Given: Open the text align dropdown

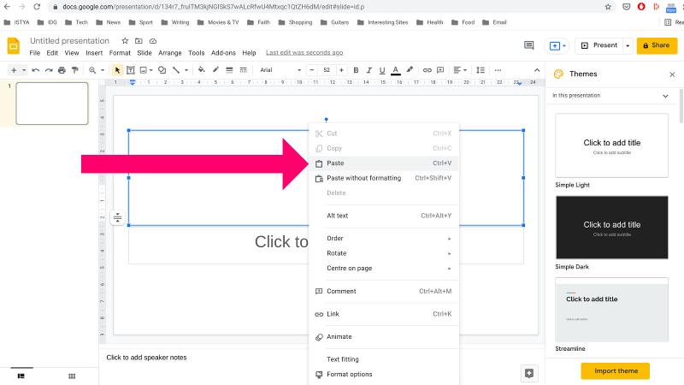Looking at the screenshot, I should coord(460,70).
